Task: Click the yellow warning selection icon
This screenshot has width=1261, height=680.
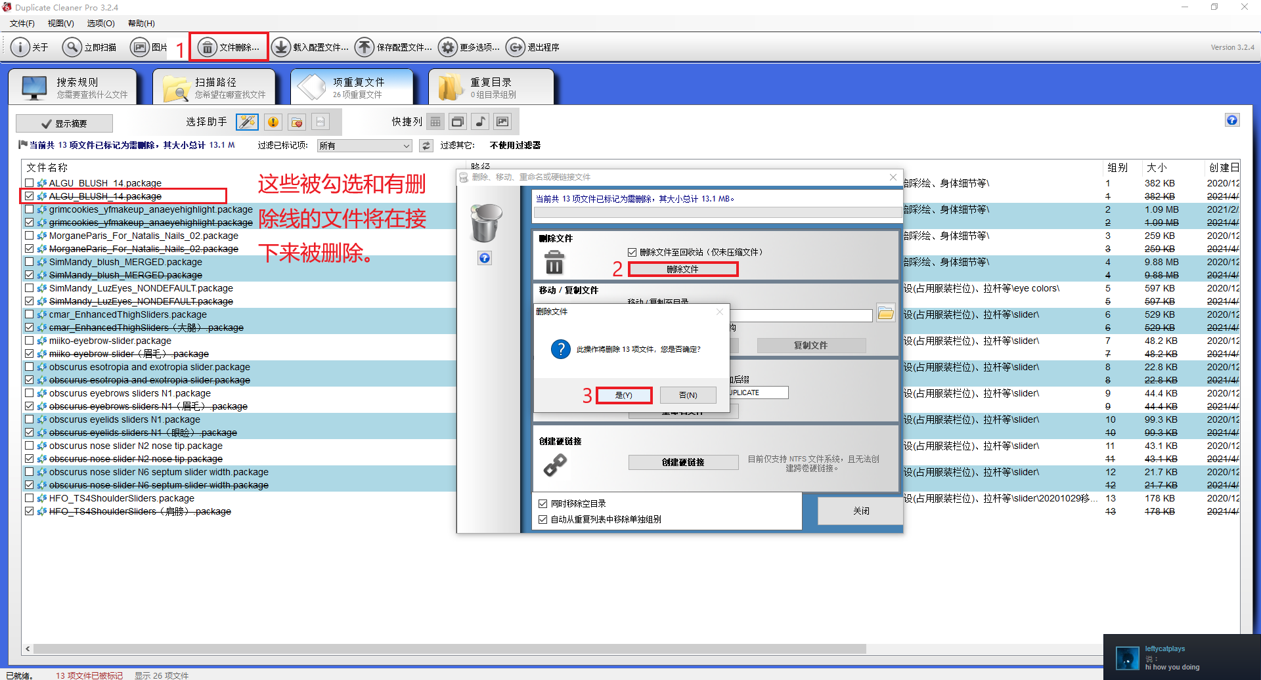Action: pyautogui.click(x=273, y=122)
